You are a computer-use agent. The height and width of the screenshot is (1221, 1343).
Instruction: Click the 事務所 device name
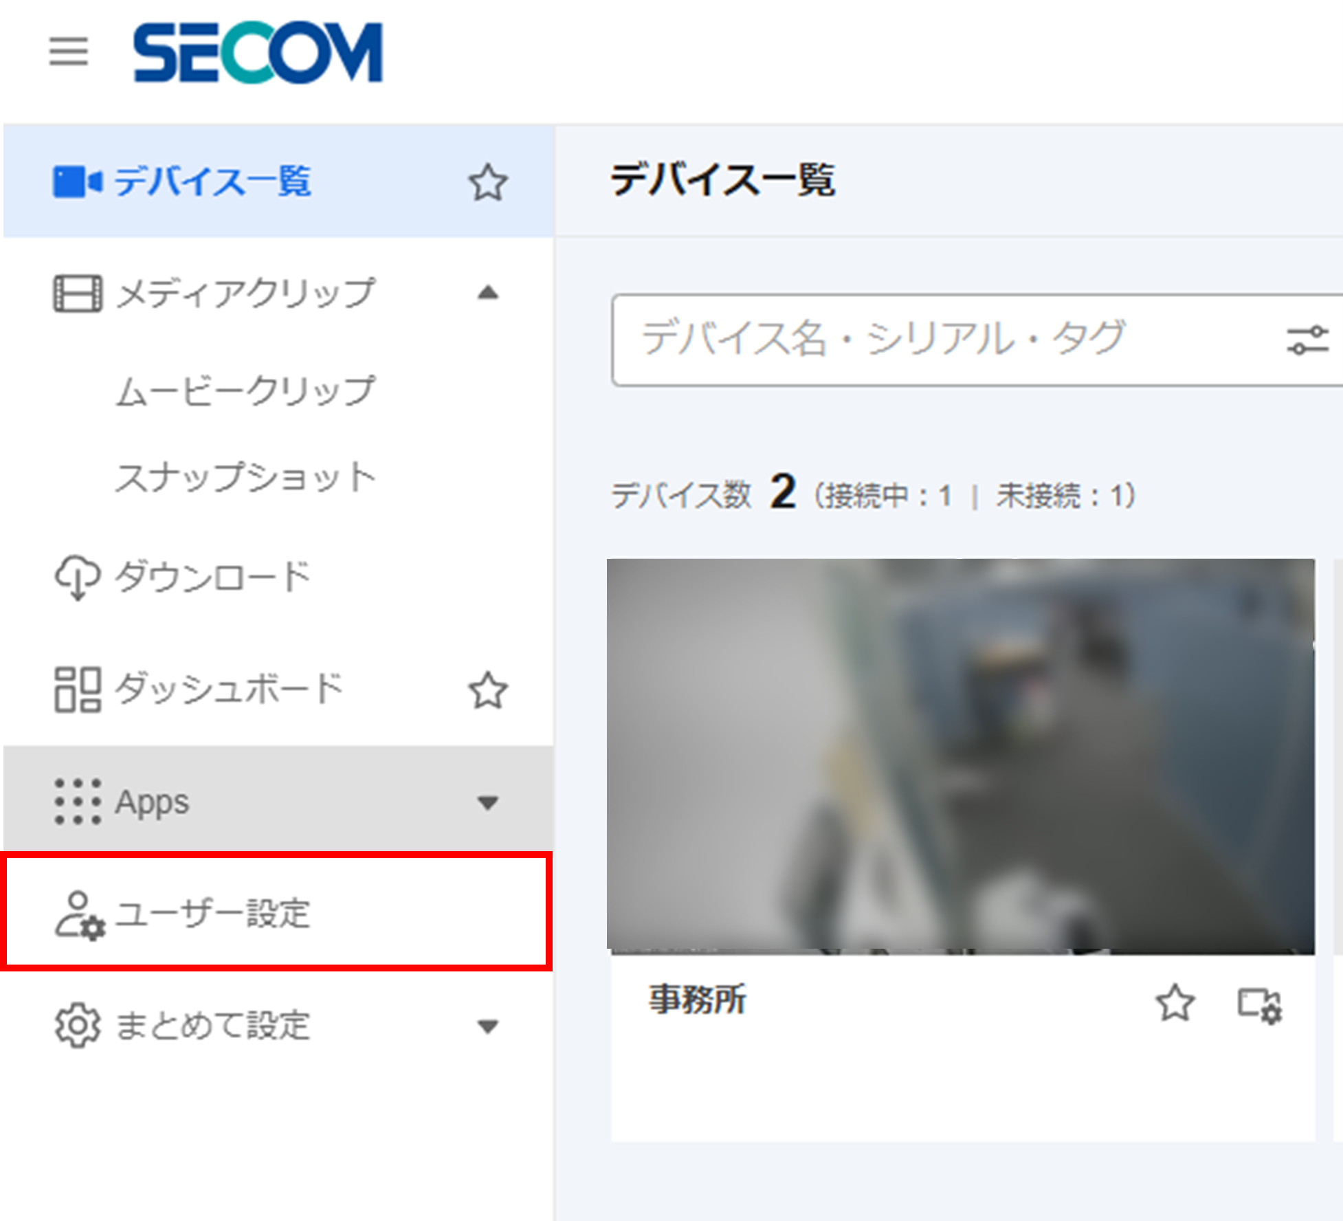point(697,1000)
